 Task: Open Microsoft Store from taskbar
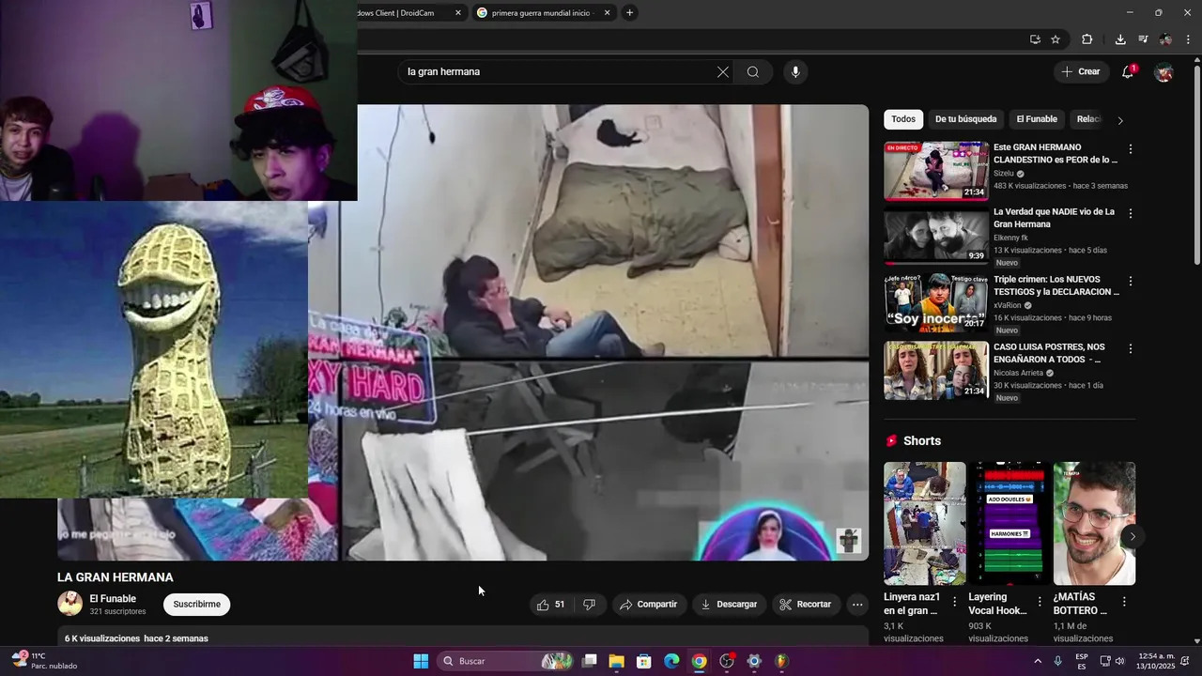(643, 661)
